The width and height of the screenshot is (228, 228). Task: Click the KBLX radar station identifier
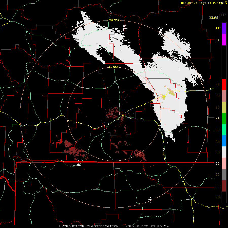click(130, 226)
